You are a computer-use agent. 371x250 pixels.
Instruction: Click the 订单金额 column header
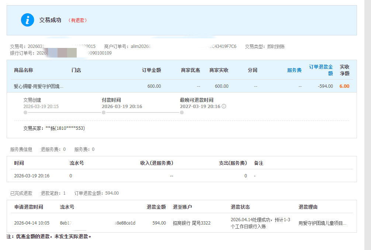(x=152, y=70)
